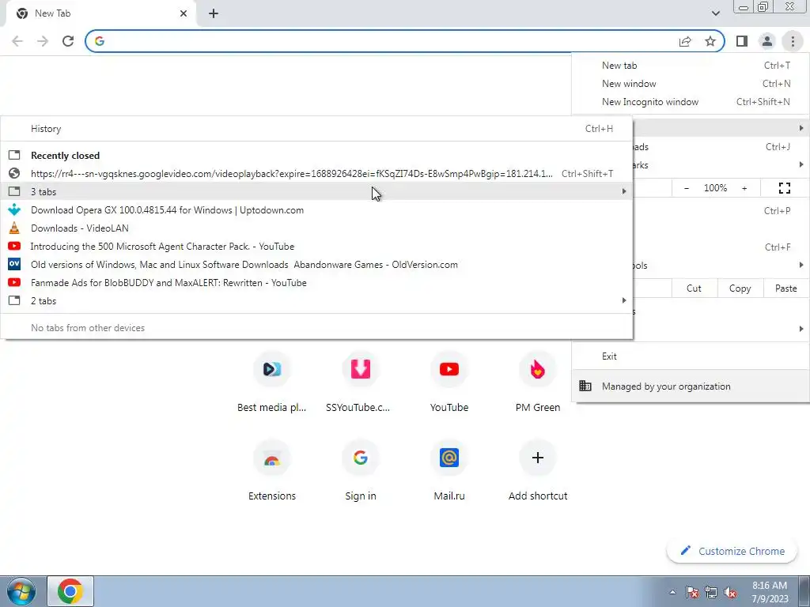This screenshot has width=810, height=607.
Task: Reopen the googlevideo videoplayback link
Action: click(x=316, y=173)
